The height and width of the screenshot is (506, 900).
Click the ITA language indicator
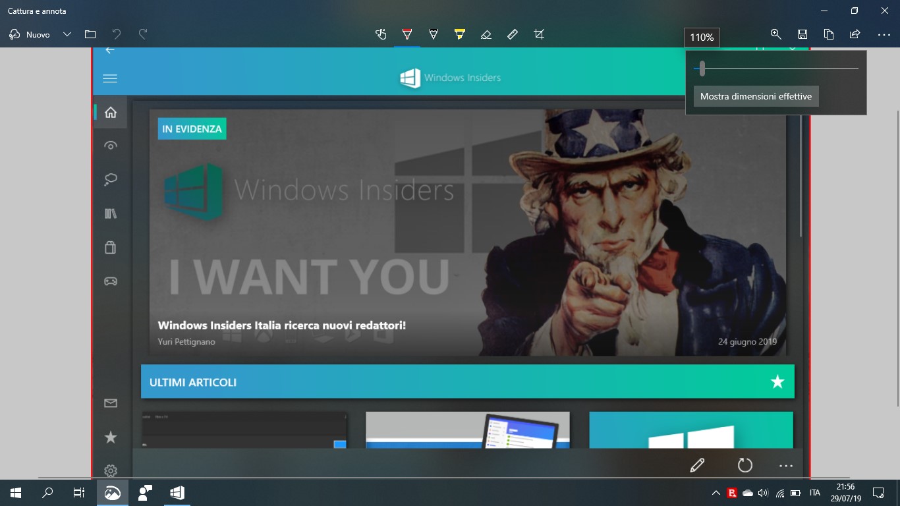pos(815,493)
